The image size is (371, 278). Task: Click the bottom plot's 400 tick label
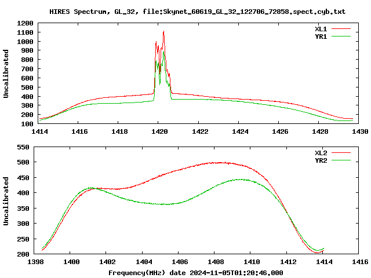[23, 193]
